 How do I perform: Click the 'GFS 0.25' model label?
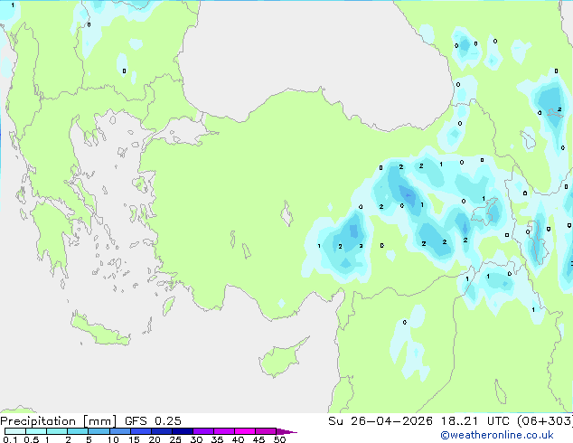153,421
